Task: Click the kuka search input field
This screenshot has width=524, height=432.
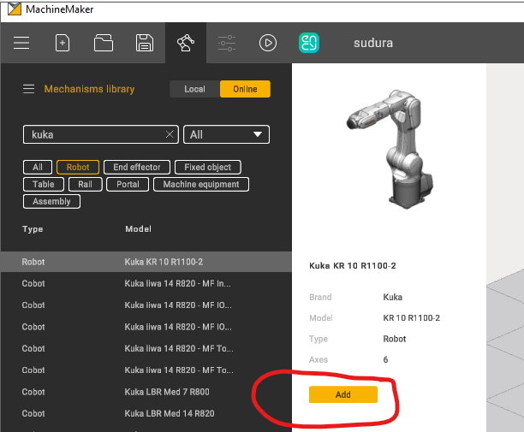Action: pos(94,134)
